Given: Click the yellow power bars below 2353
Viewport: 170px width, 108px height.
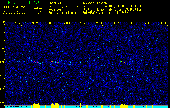Looking at the screenshot, I should (55, 105).
